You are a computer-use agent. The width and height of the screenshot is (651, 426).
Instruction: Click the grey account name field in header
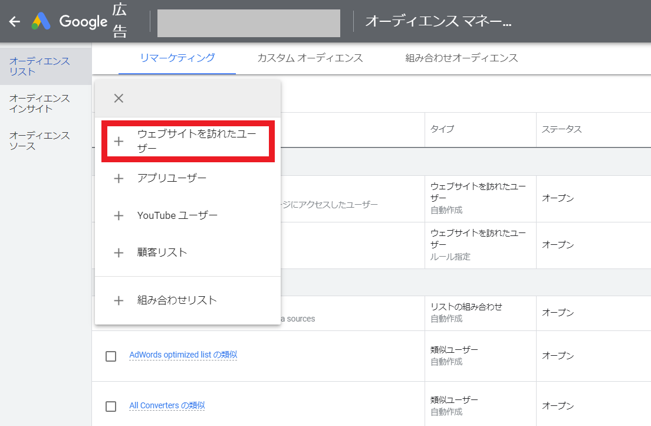coord(249,23)
